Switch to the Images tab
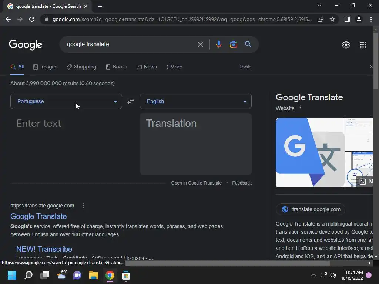The image size is (379, 284). pos(45,67)
